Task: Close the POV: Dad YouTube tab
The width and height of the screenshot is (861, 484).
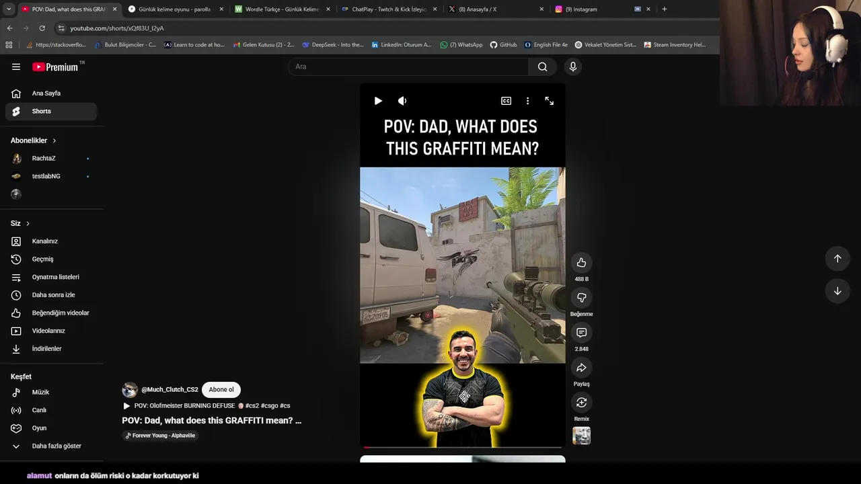Action: pyautogui.click(x=114, y=9)
